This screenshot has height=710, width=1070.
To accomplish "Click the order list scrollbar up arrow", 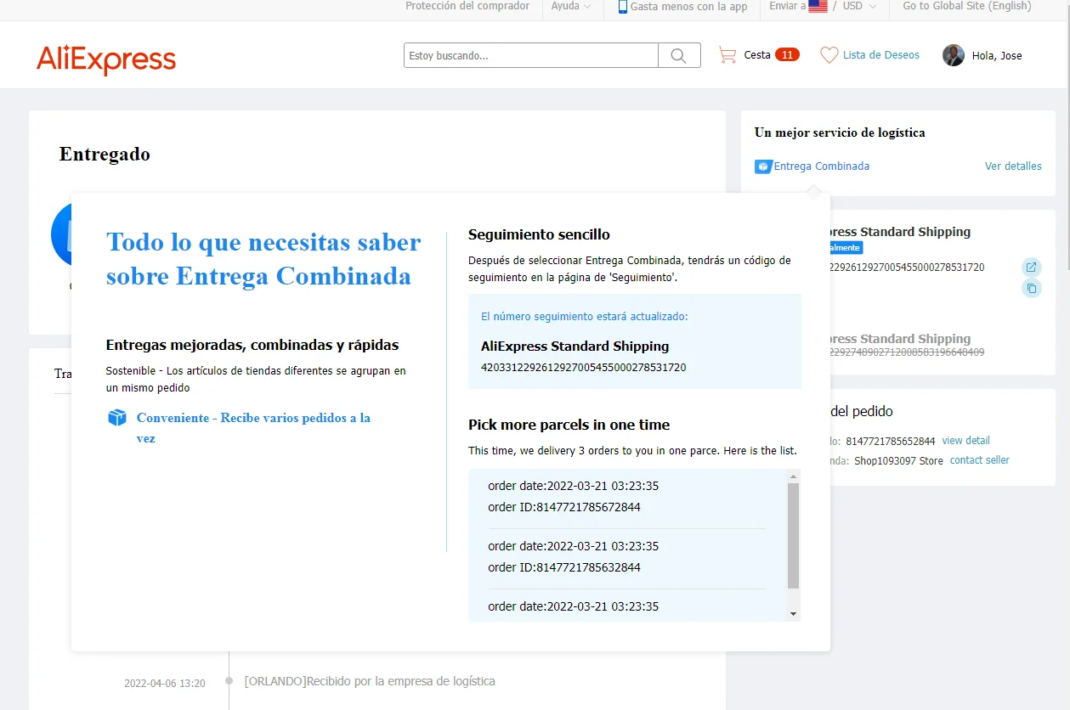I will [793, 475].
